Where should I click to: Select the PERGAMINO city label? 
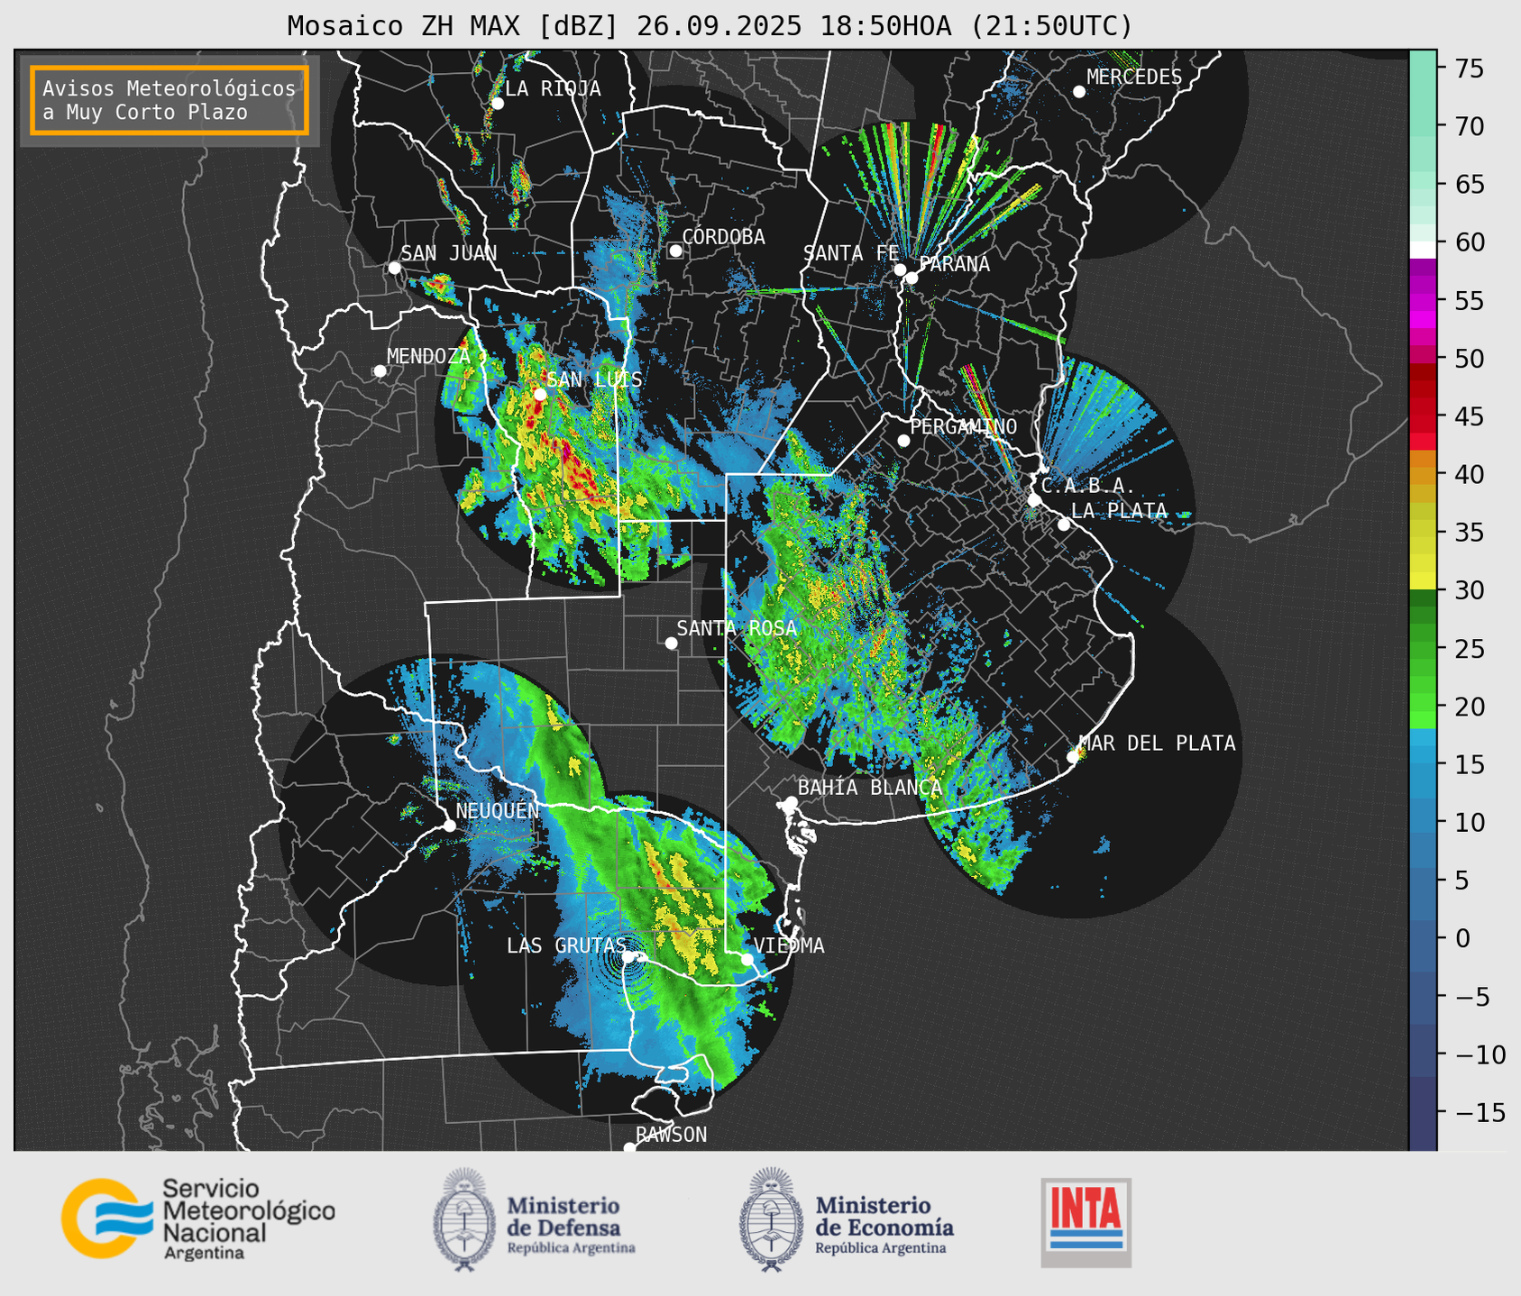(x=963, y=426)
